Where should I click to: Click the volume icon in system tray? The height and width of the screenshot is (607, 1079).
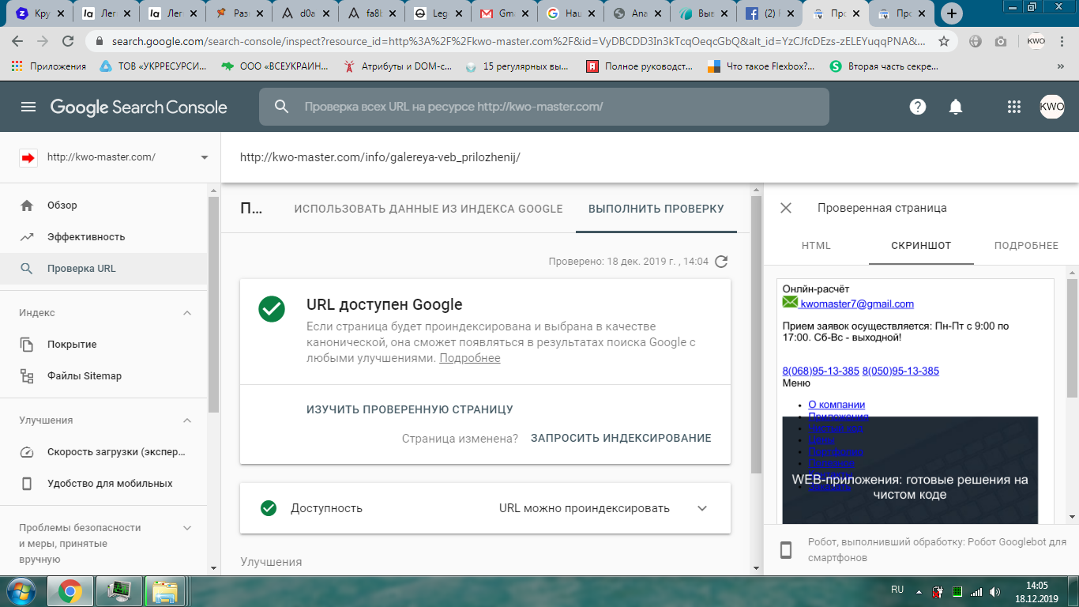tap(994, 591)
